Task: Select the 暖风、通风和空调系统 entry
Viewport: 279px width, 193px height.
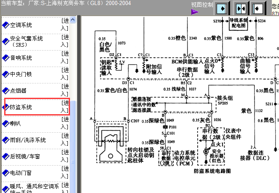Action: point(34,188)
